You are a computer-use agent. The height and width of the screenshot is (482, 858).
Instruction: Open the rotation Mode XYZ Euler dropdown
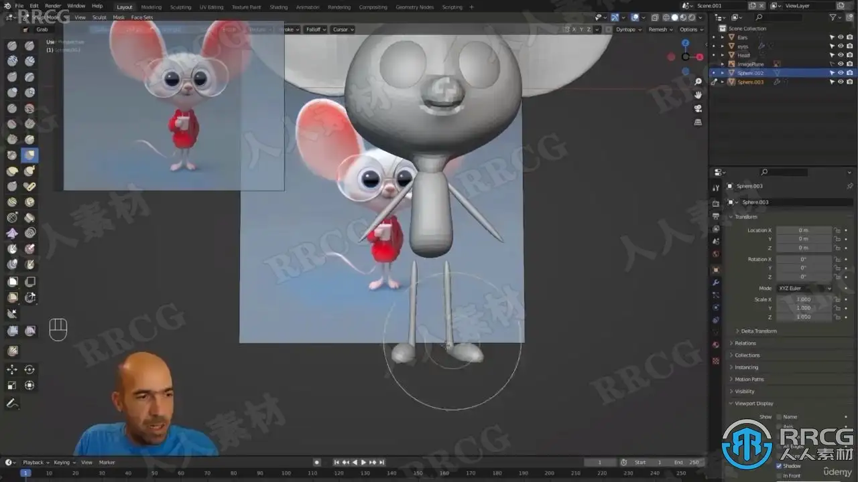click(804, 289)
